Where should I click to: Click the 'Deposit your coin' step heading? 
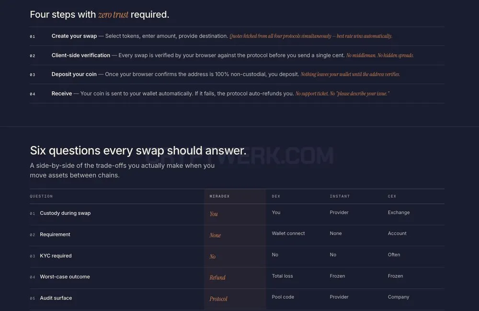74,74
